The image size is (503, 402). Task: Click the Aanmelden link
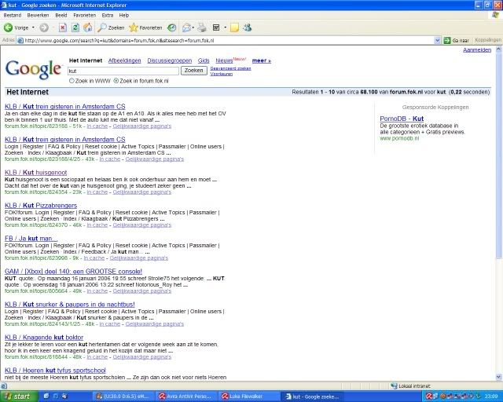point(477,50)
